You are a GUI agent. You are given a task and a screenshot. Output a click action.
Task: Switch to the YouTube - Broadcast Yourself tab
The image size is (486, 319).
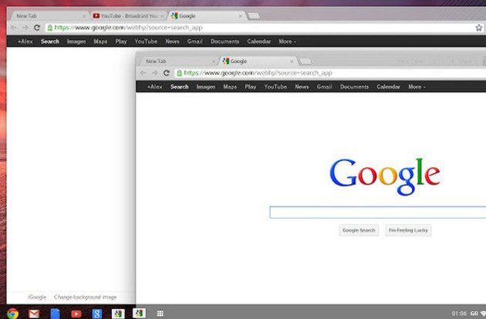tap(128, 15)
